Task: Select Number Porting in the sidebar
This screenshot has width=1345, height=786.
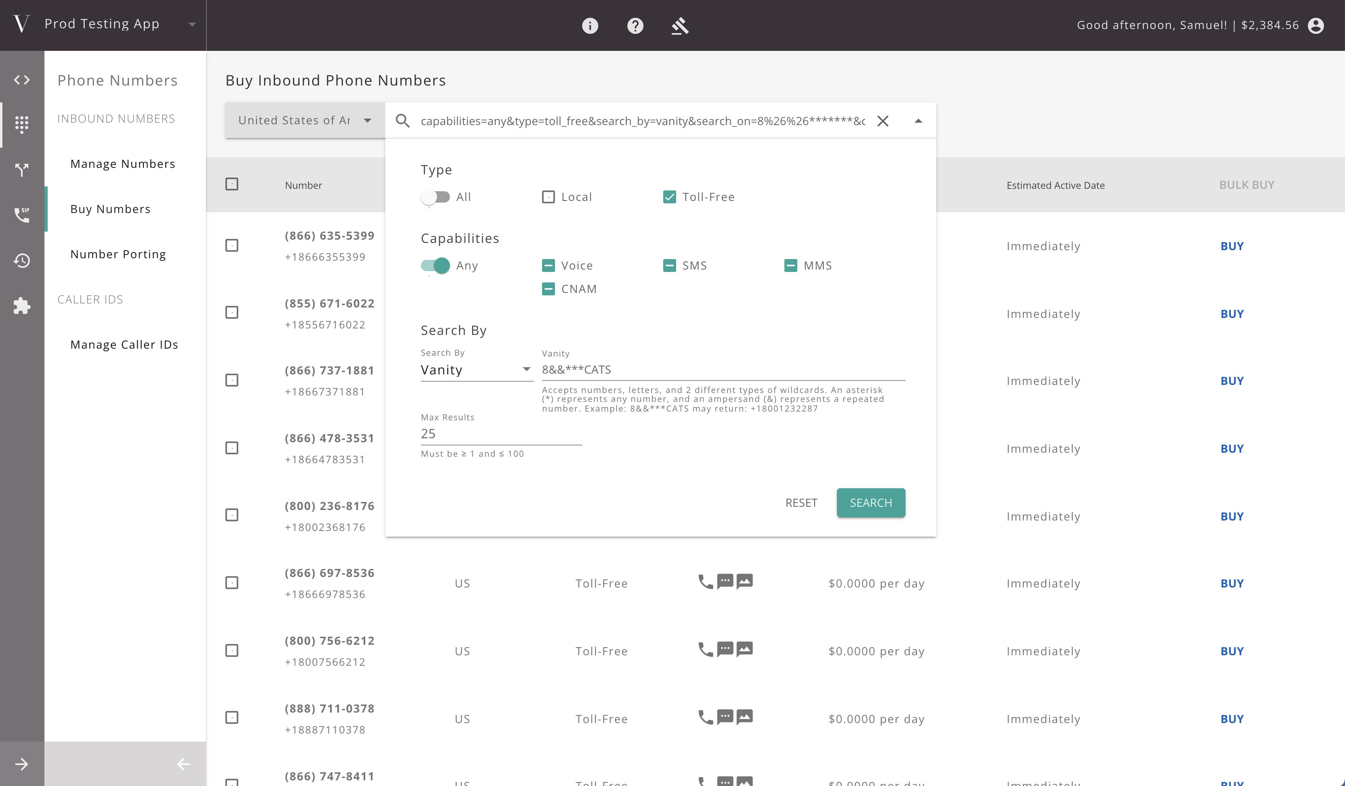Action: point(118,254)
